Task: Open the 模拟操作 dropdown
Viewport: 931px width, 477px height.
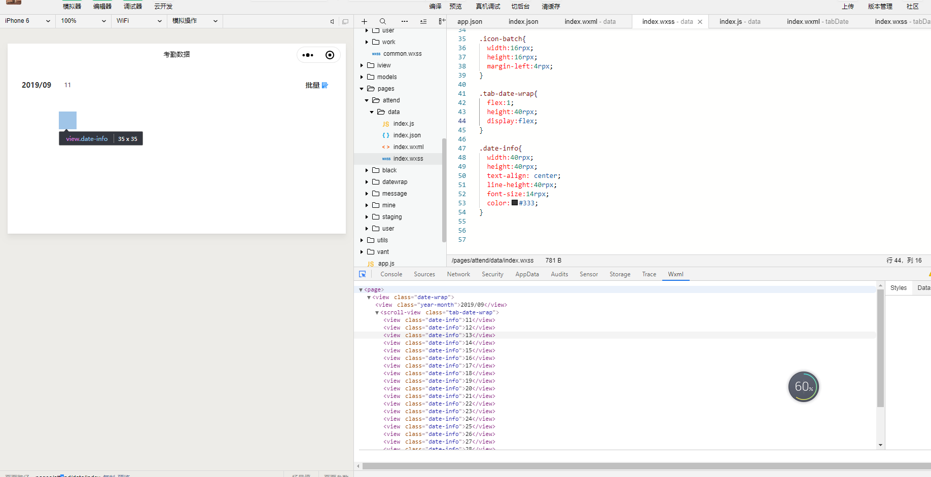Action: point(195,21)
